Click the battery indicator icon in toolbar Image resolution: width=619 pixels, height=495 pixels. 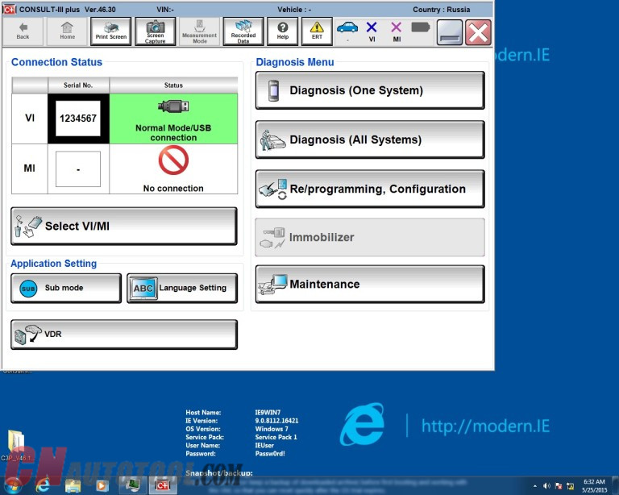point(421,27)
